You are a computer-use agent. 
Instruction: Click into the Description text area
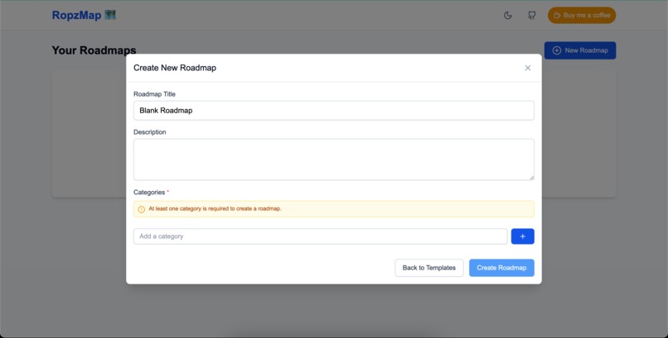coord(333,159)
